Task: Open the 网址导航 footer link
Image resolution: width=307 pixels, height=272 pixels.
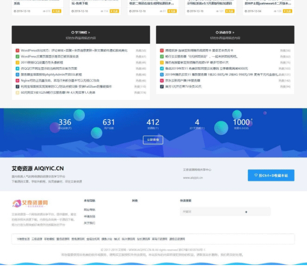Action: [x=90, y=210]
